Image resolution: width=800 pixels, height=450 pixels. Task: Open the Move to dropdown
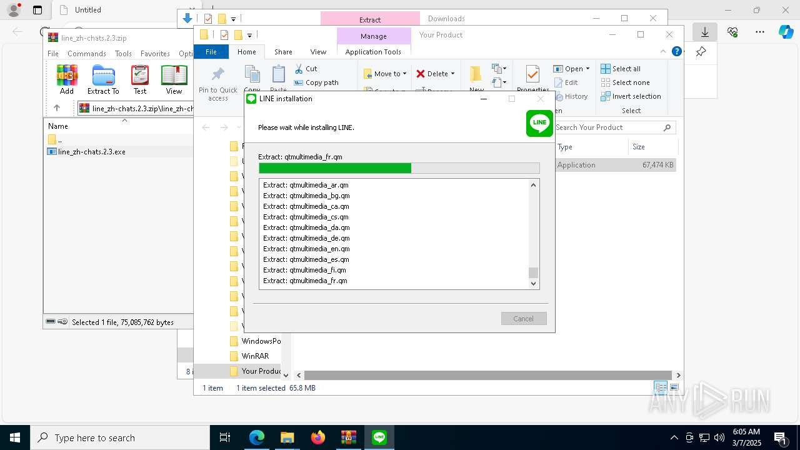(x=385, y=74)
